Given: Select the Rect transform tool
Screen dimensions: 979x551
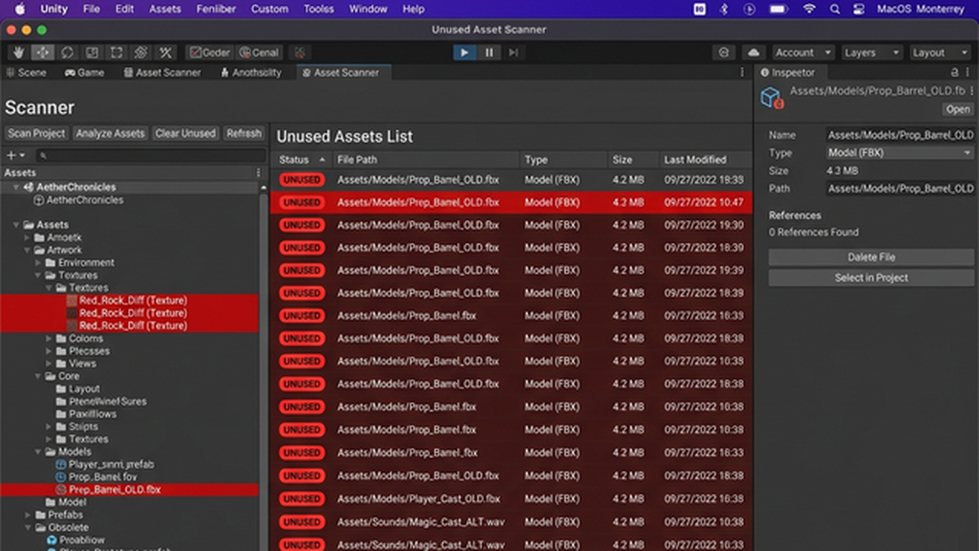Looking at the screenshot, I should point(116,53).
